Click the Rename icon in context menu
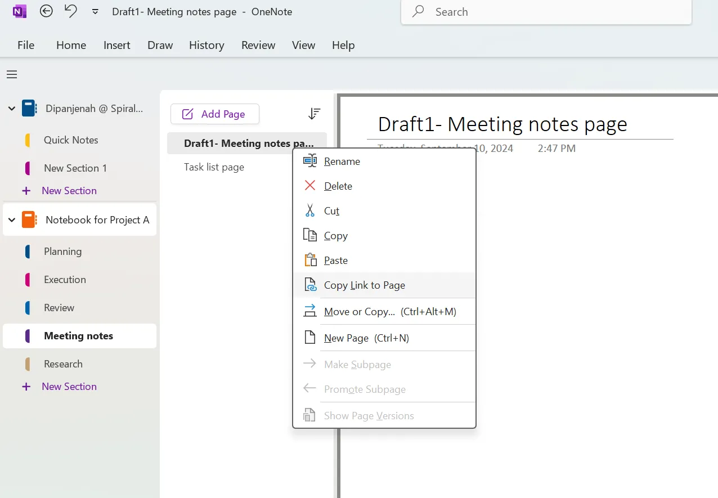 pos(310,161)
